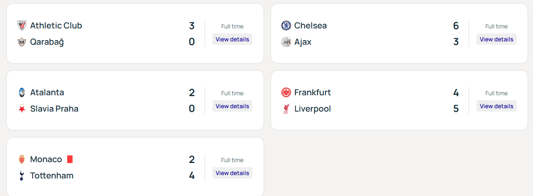Show details for Monaco vs Tottenham
The width and height of the screenshot is (533, 196).
click(x=232, y=173)
